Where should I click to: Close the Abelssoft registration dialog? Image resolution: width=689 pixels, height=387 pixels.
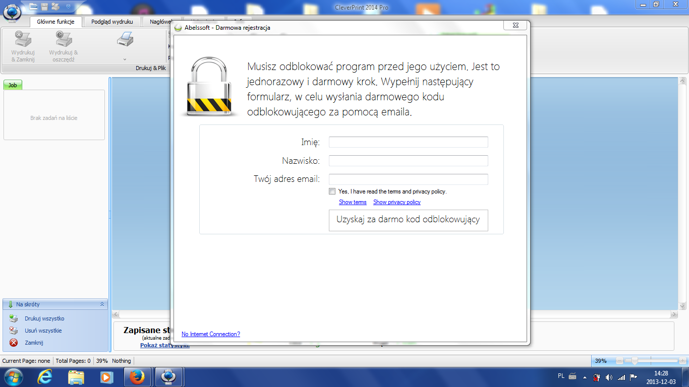pyautogui.click(x=515, y=25)
